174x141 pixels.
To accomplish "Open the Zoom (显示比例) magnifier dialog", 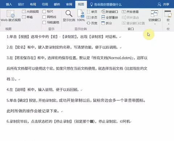I will [x=69, y=16].
